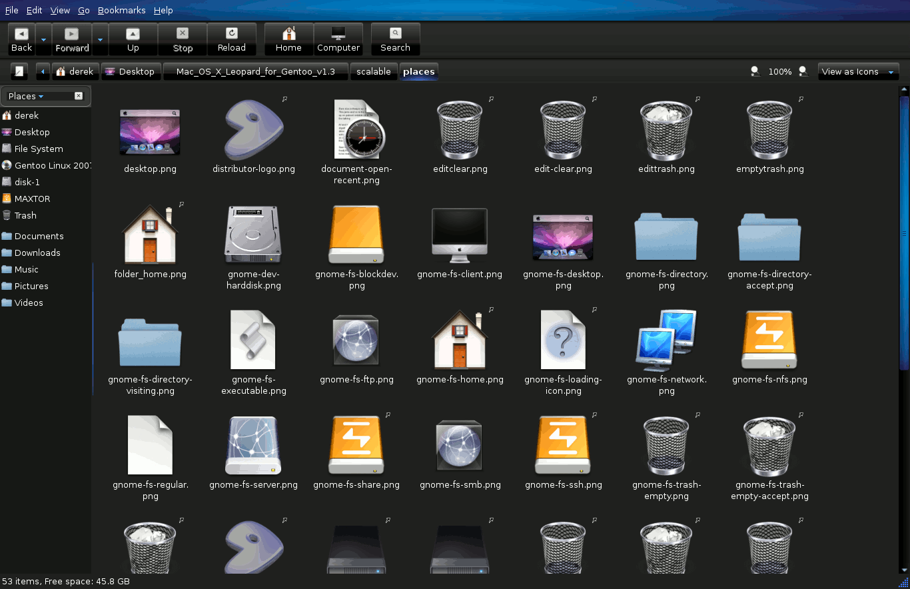Viewport: 910px width, 589px height.
Task: Zoom in using the plus magnifier
Action: [803, 71]
